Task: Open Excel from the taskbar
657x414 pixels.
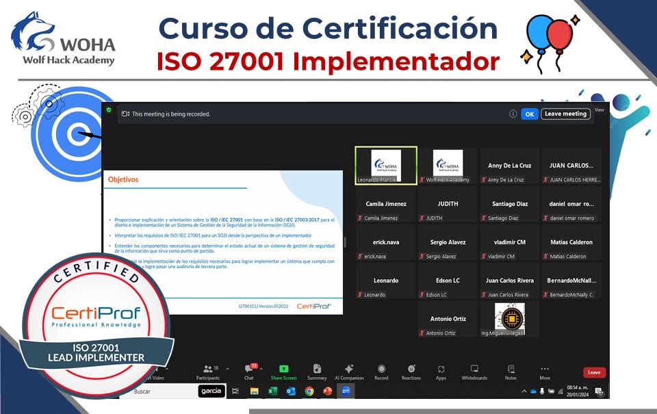Action: [x=273, y=391]
